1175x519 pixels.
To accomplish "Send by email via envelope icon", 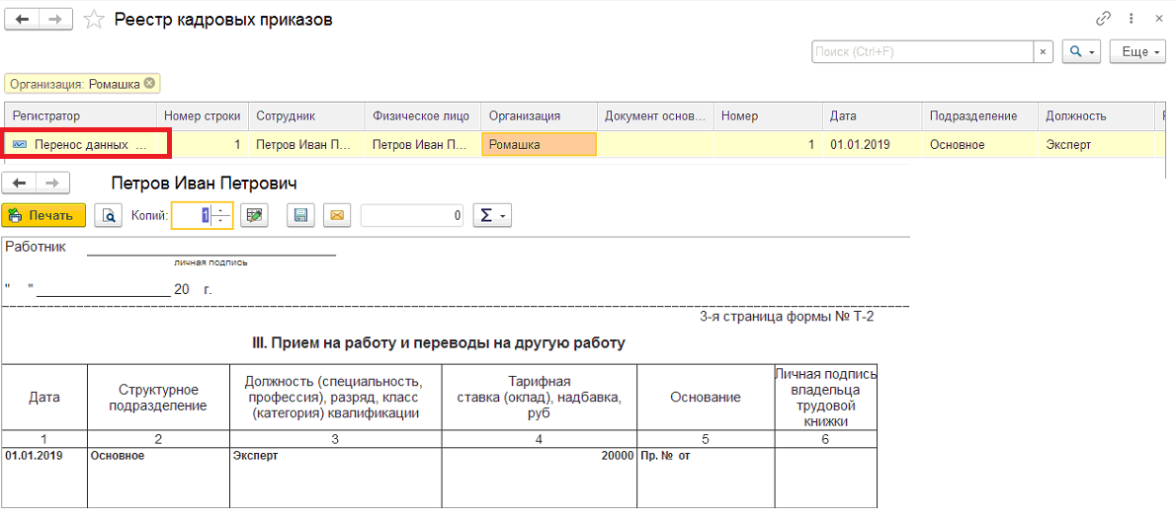I will coord(336,215).
